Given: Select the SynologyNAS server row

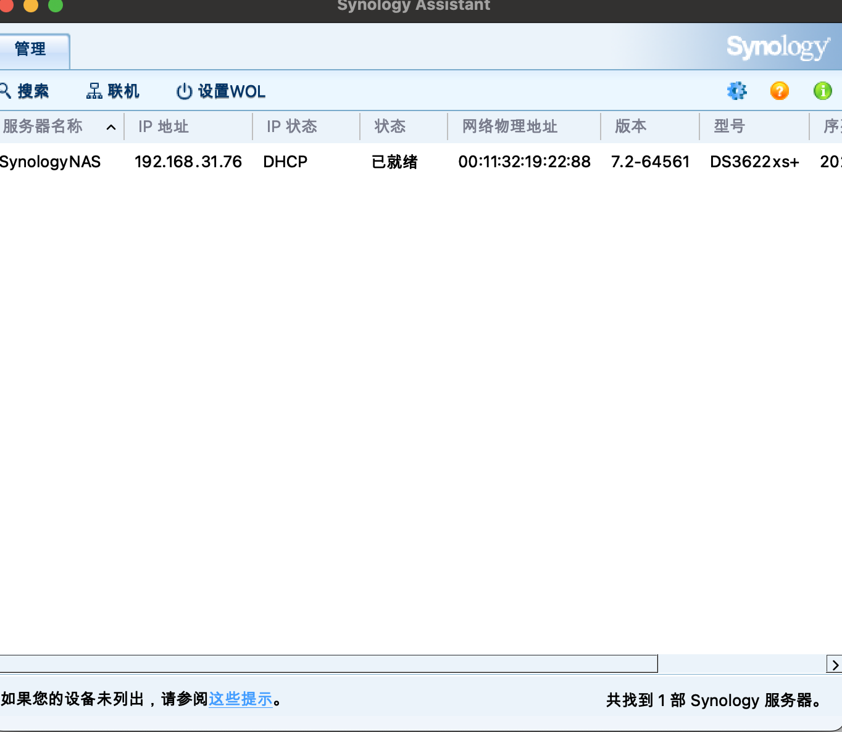Looking at the screenshot, I should (x=421, y=162).
